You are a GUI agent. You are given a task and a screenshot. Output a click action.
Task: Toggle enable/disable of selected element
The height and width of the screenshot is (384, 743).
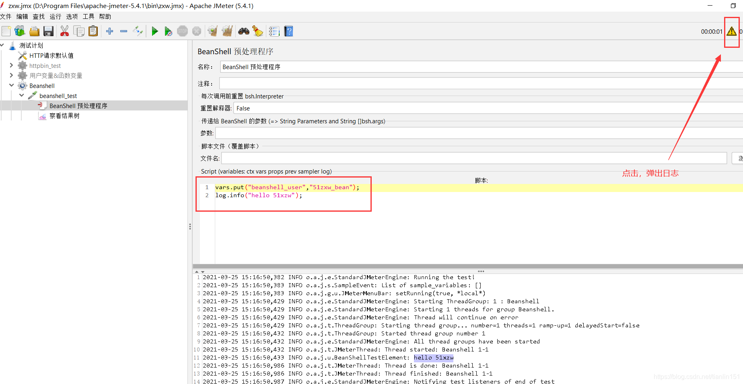pyautogui.click(x=138, y=31)
